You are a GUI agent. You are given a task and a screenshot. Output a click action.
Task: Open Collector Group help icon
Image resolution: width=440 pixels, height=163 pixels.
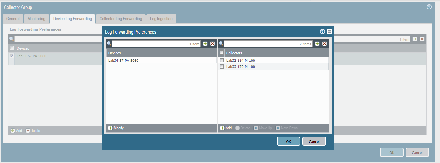tap(429, 7)
